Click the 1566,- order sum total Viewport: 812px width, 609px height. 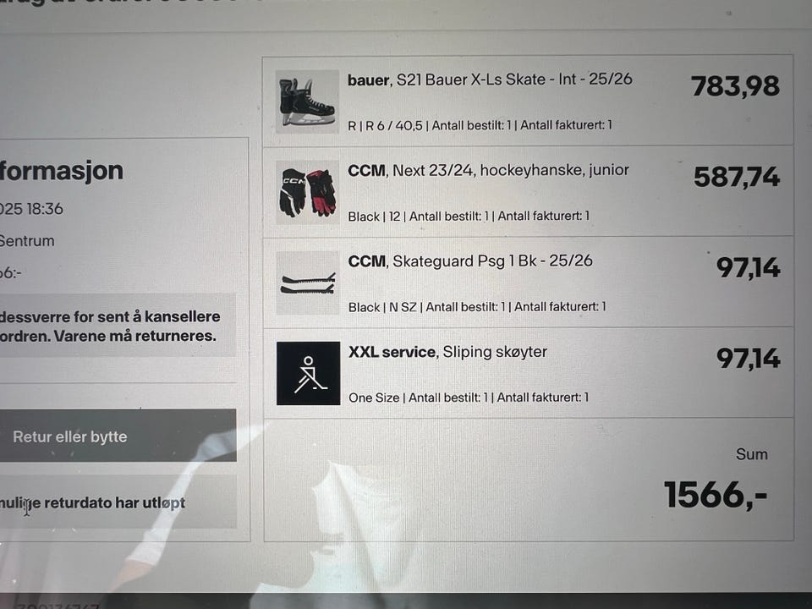point(716,495)
